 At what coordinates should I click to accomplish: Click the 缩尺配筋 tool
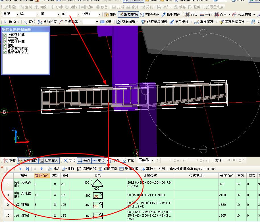87,169
